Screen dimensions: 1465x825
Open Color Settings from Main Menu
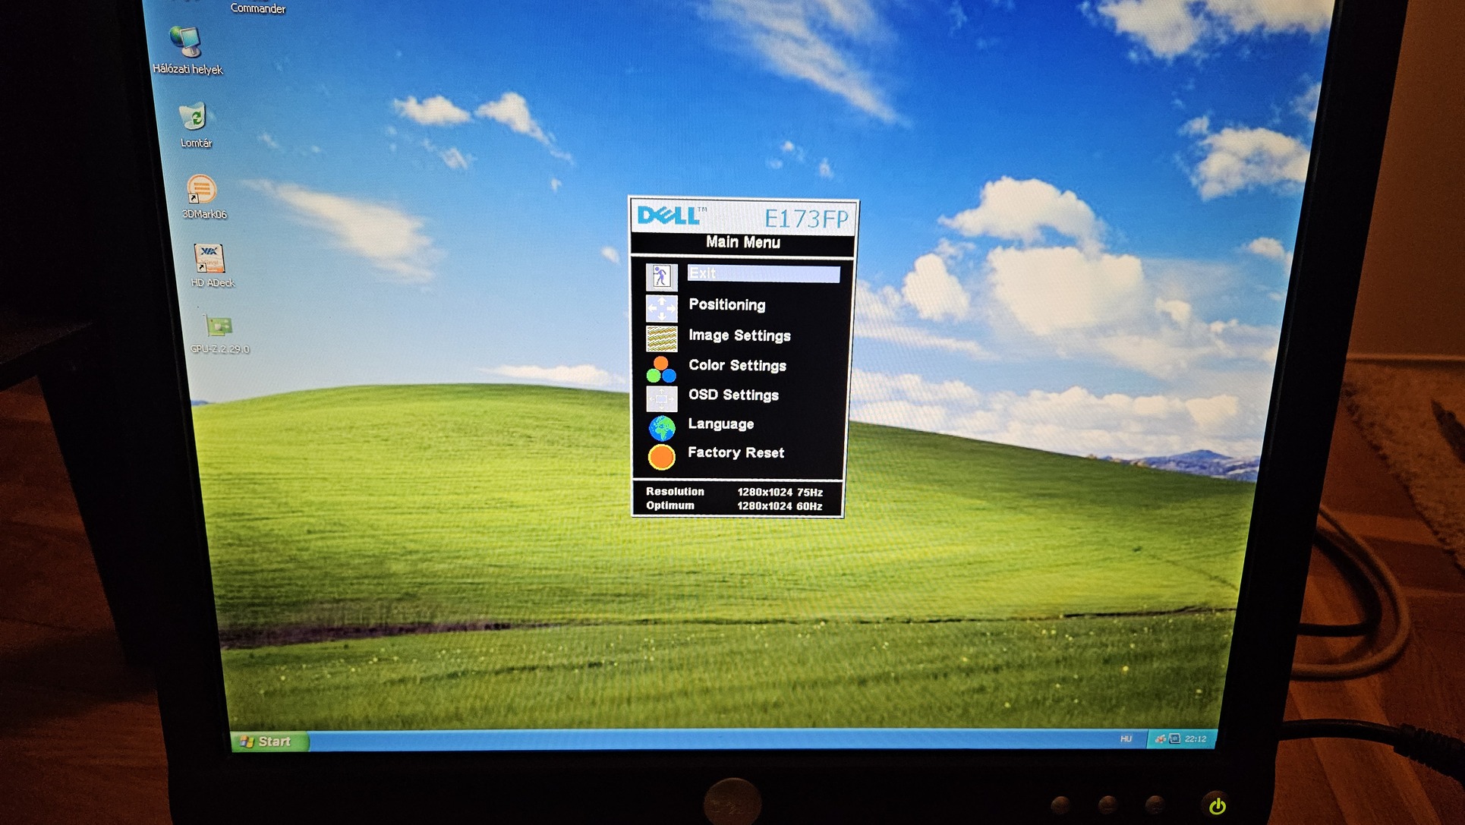pos(736,366)
